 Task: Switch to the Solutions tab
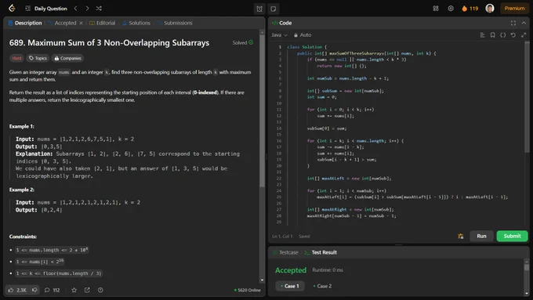pos(136,23)
